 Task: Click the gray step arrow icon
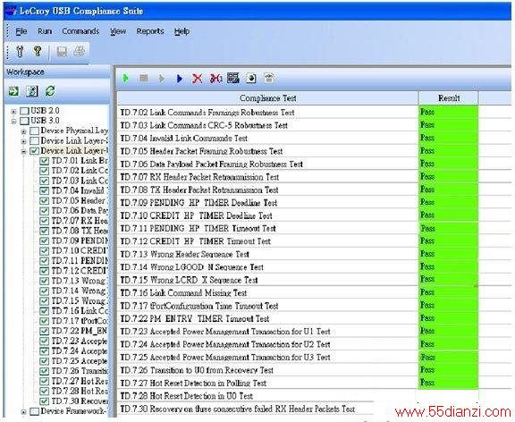click(161, 79)
